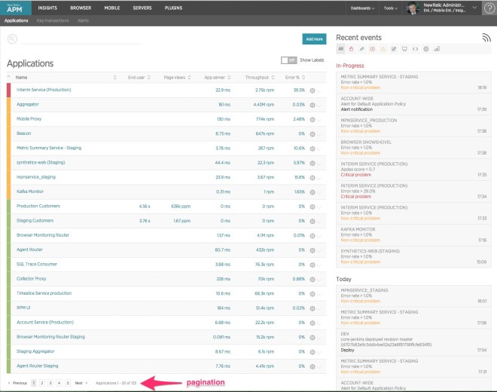Open the SERVERS menu item
The height and width of the screenshot is (392, 497).
coord(142,8)
